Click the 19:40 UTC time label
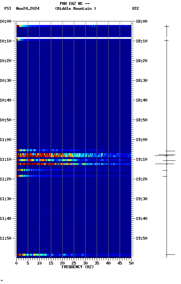181x284 pixels. (x=142, y=219)
